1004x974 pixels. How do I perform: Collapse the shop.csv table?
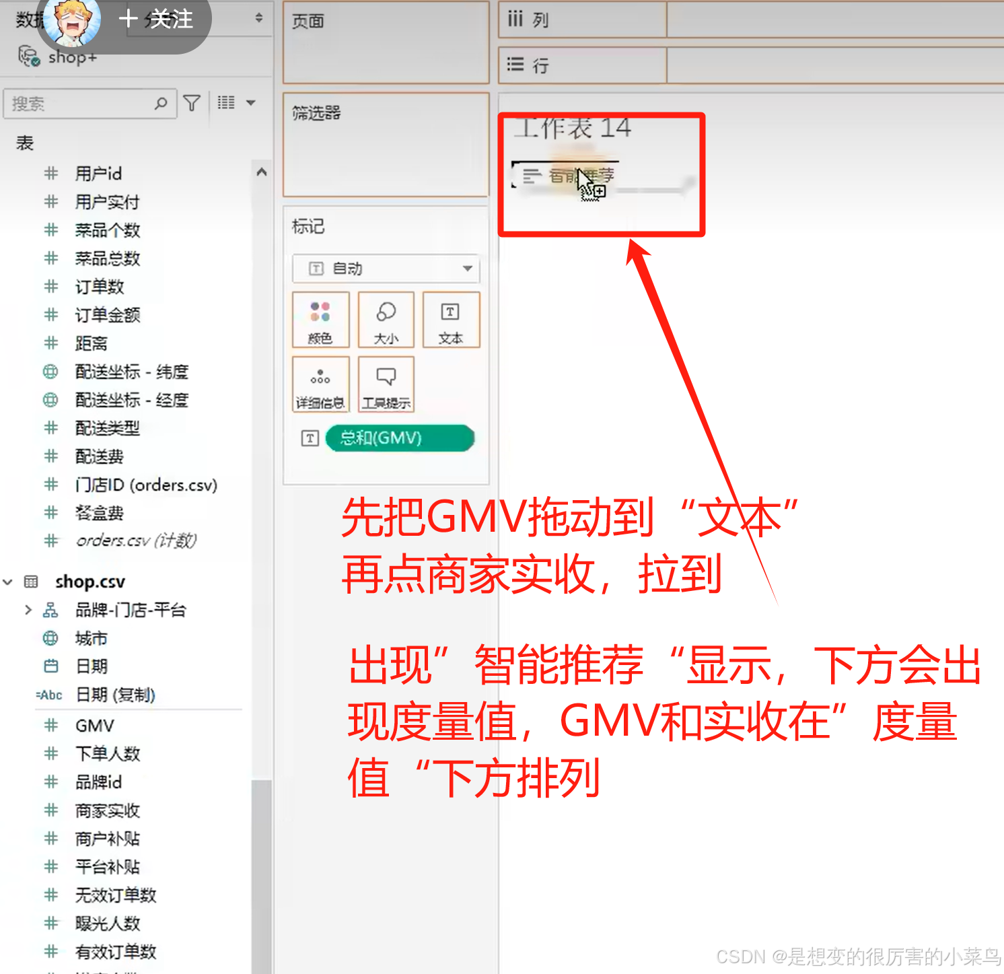point(8,582)
